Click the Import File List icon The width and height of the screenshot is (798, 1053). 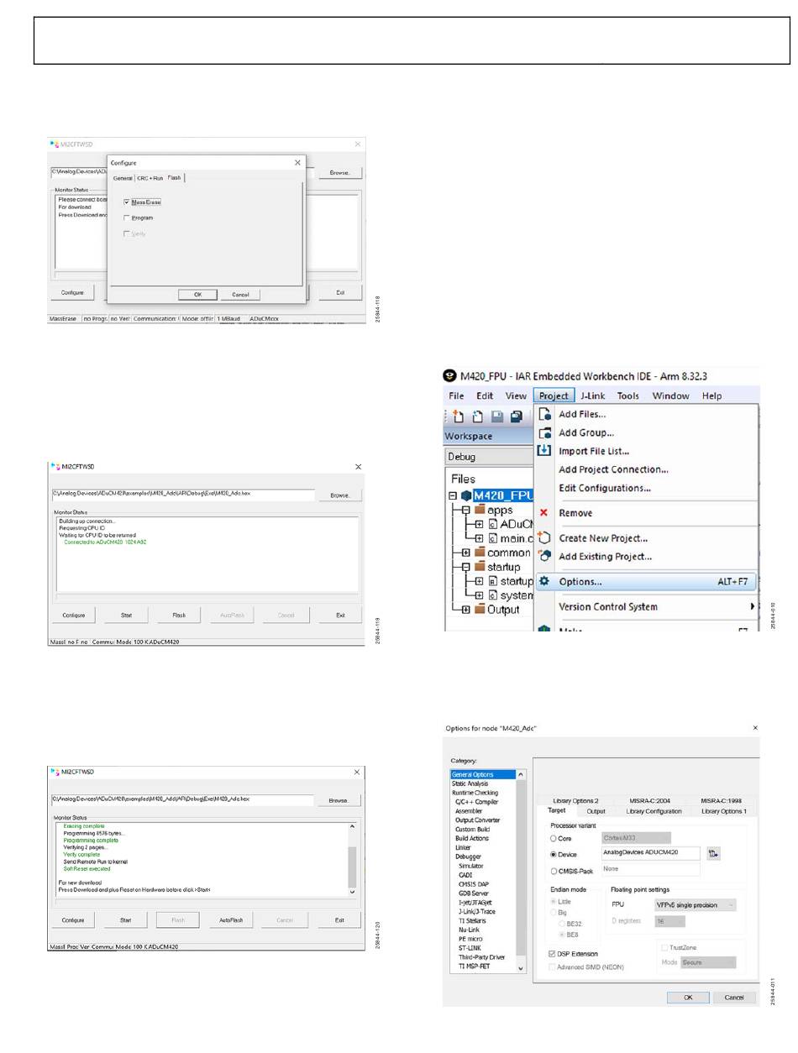pyautogui.click(x=544, y=451)
